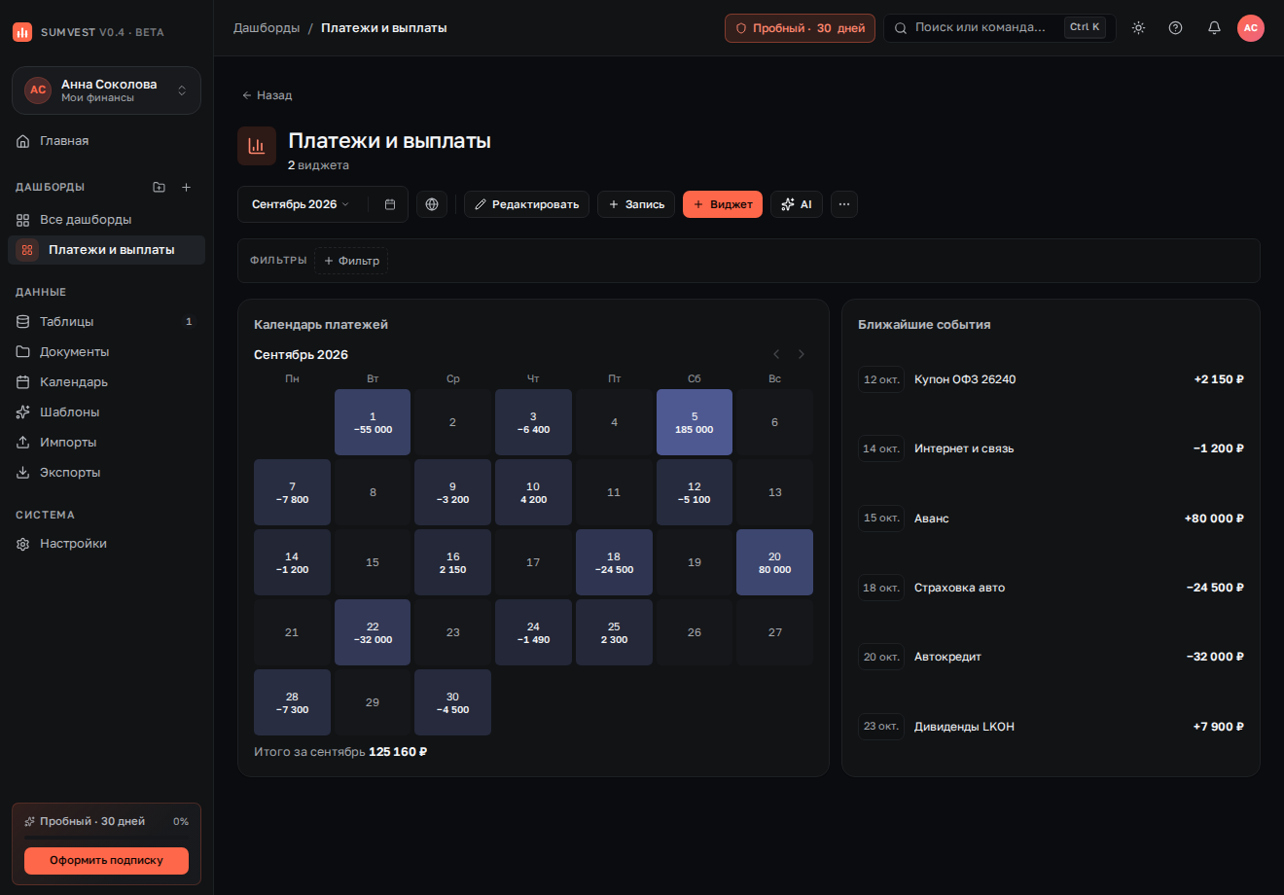Toggle the light/dark theme sun icon
The height and width of the screenshot is (895, 1284).
tap(1138, 28)
